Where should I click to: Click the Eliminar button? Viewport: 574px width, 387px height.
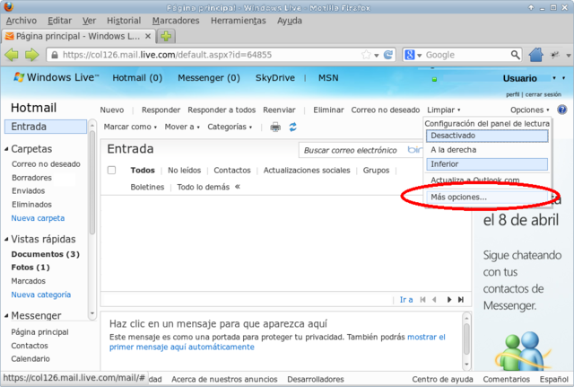pyautogui.click(x=328, y=110)
